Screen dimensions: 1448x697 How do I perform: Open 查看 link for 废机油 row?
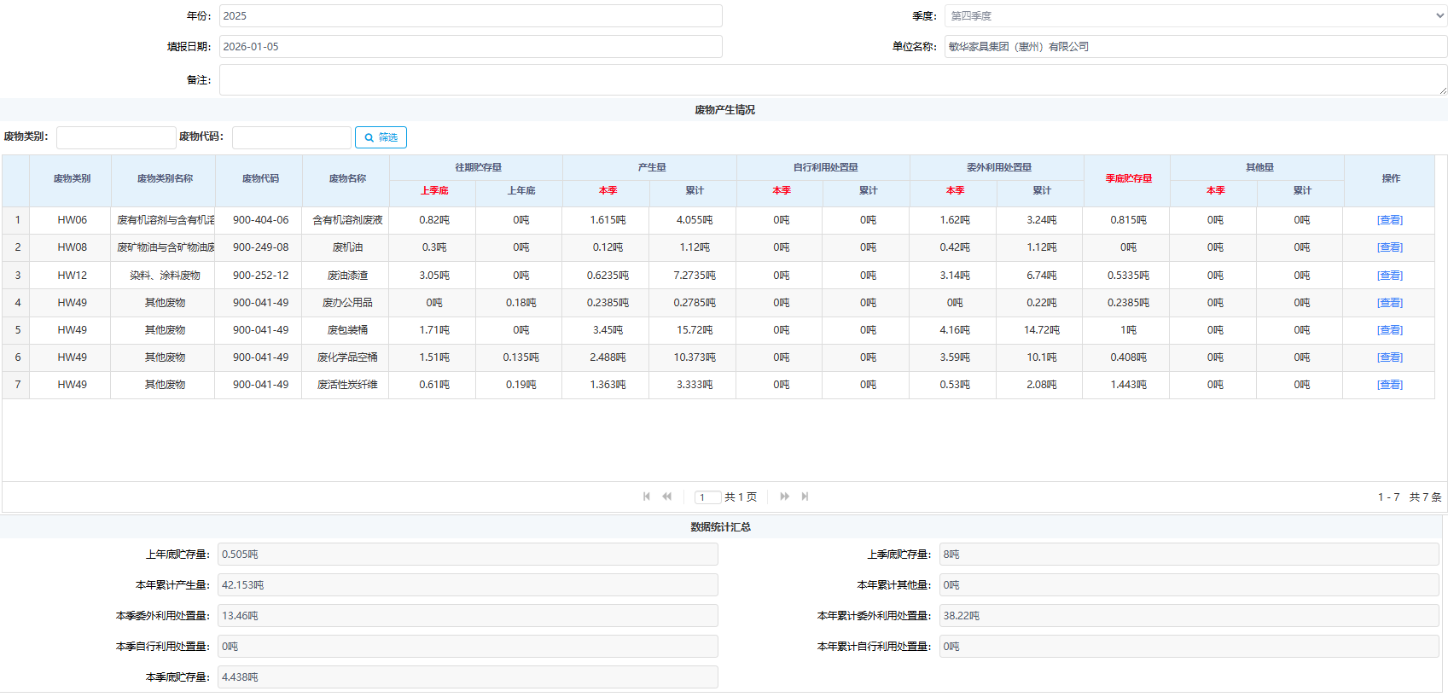[x=1389, y=247]
